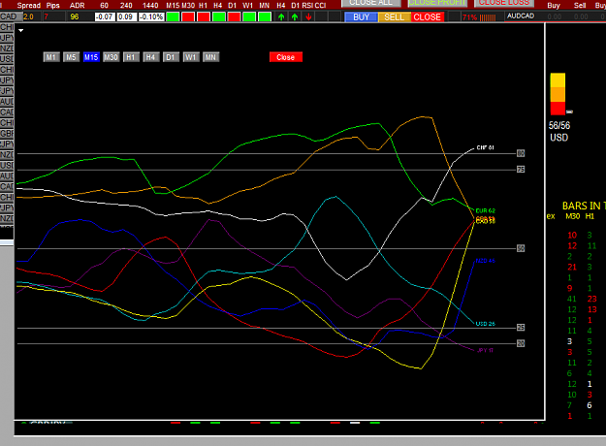The image size is (606, 446).
Task: Click the green W1 signal box
Action: 249,17
